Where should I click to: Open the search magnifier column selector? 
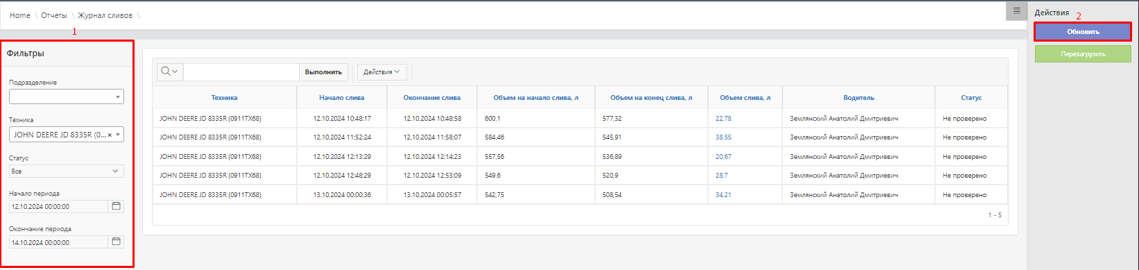[169, 71]
